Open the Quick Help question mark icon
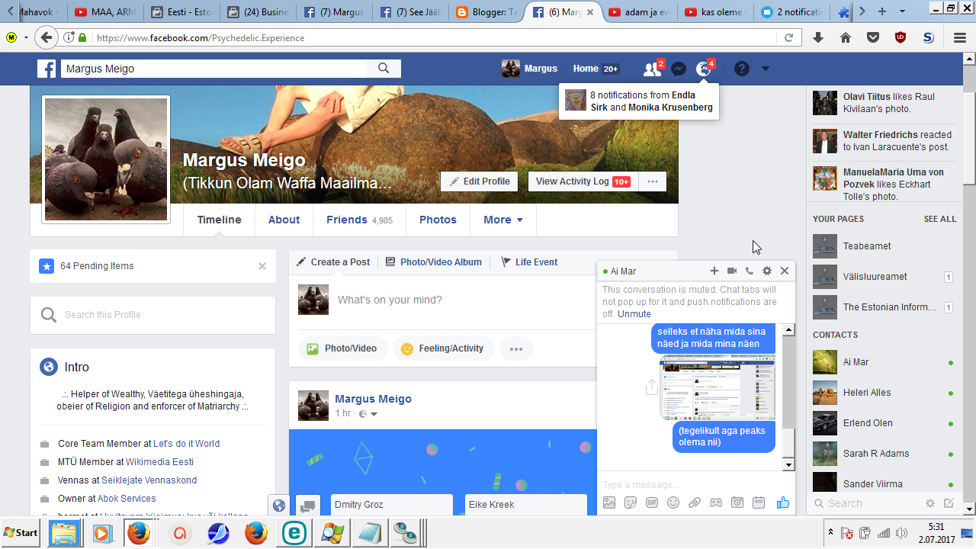The height and width of the screenshot is (549, 976). 741,69
